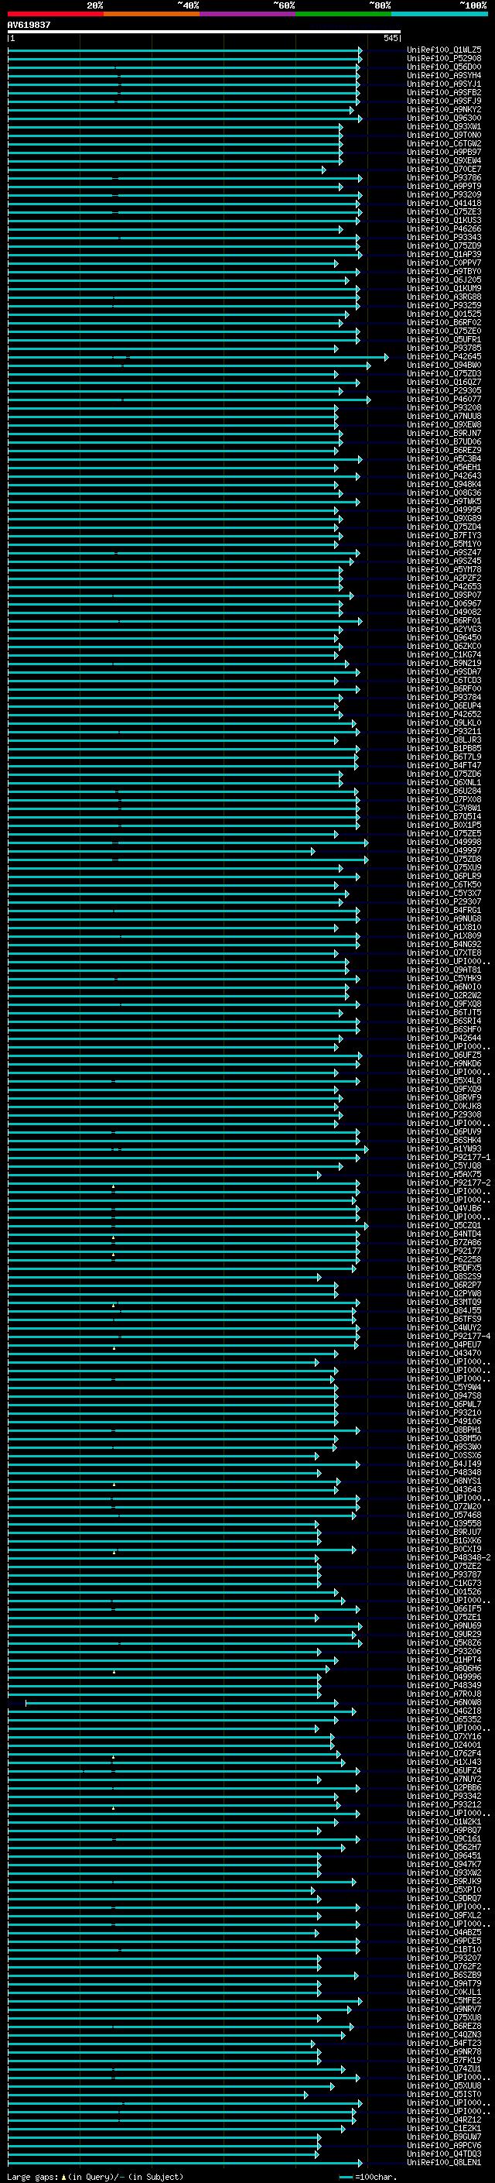Screen dimensions: 495x2183
Task: Click the UniRef100_B6SHF0 subject name
Action: pyautogui.click(x=444, y=1030)
